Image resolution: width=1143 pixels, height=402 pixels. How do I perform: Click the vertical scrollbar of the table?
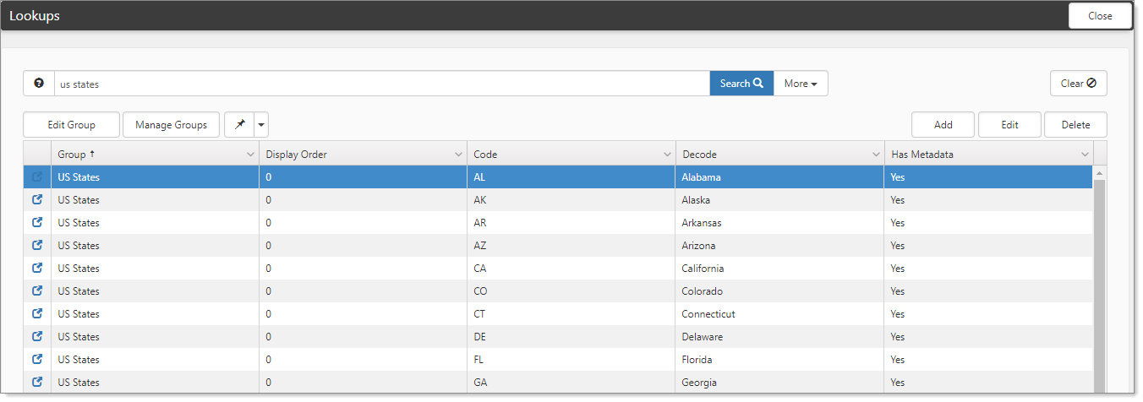point(1099,279)
